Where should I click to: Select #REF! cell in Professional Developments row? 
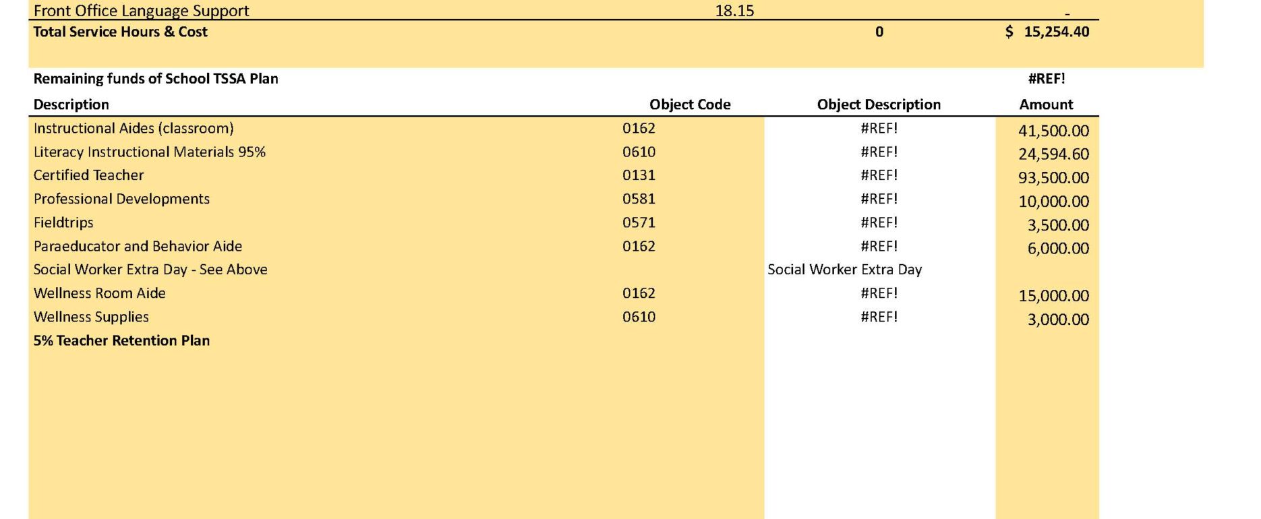[879, 199]
